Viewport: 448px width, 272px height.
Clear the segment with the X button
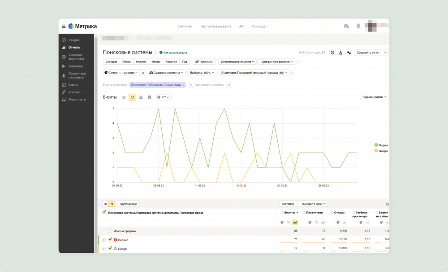coord(143,73)
